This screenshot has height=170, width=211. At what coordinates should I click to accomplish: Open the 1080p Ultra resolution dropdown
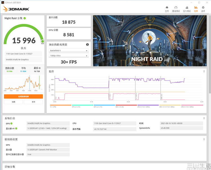(x=69, y=56)
